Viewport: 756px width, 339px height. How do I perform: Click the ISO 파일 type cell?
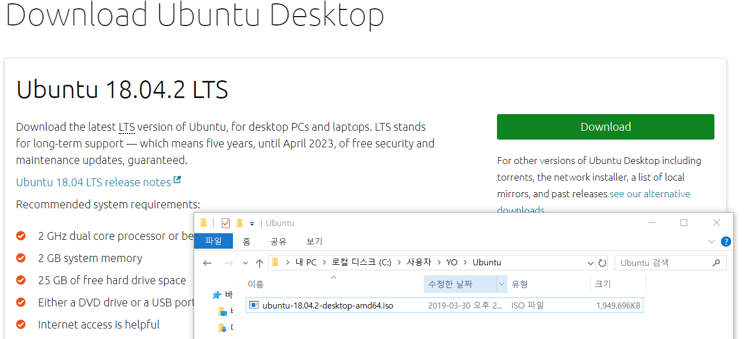(x=527, y=305)
